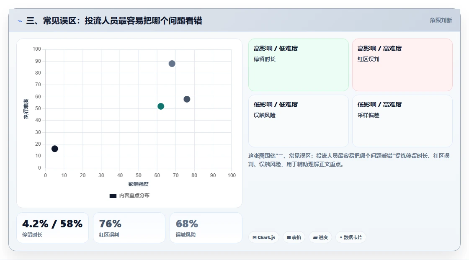Screen dimensions: 469x260
Task: Click the Chart.js tag chip
Action: coord(264,237)
